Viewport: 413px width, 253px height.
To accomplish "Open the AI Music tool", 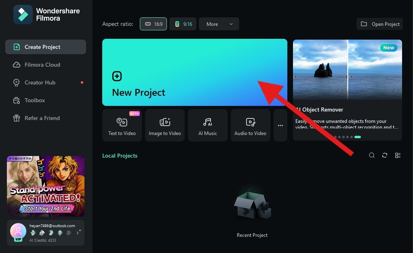I will click(208, 125).
